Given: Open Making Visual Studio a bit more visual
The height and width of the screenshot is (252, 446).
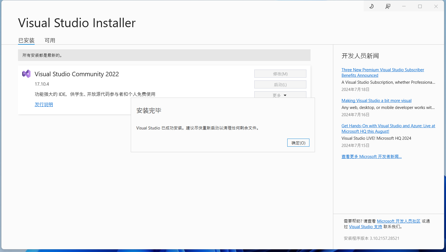Looking at the screenshot, I should (x=376, y=101).
